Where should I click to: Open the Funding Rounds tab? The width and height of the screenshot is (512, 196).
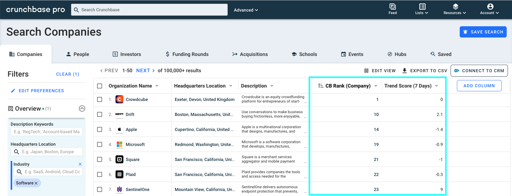pyautogui.click(x=187, y=54)
